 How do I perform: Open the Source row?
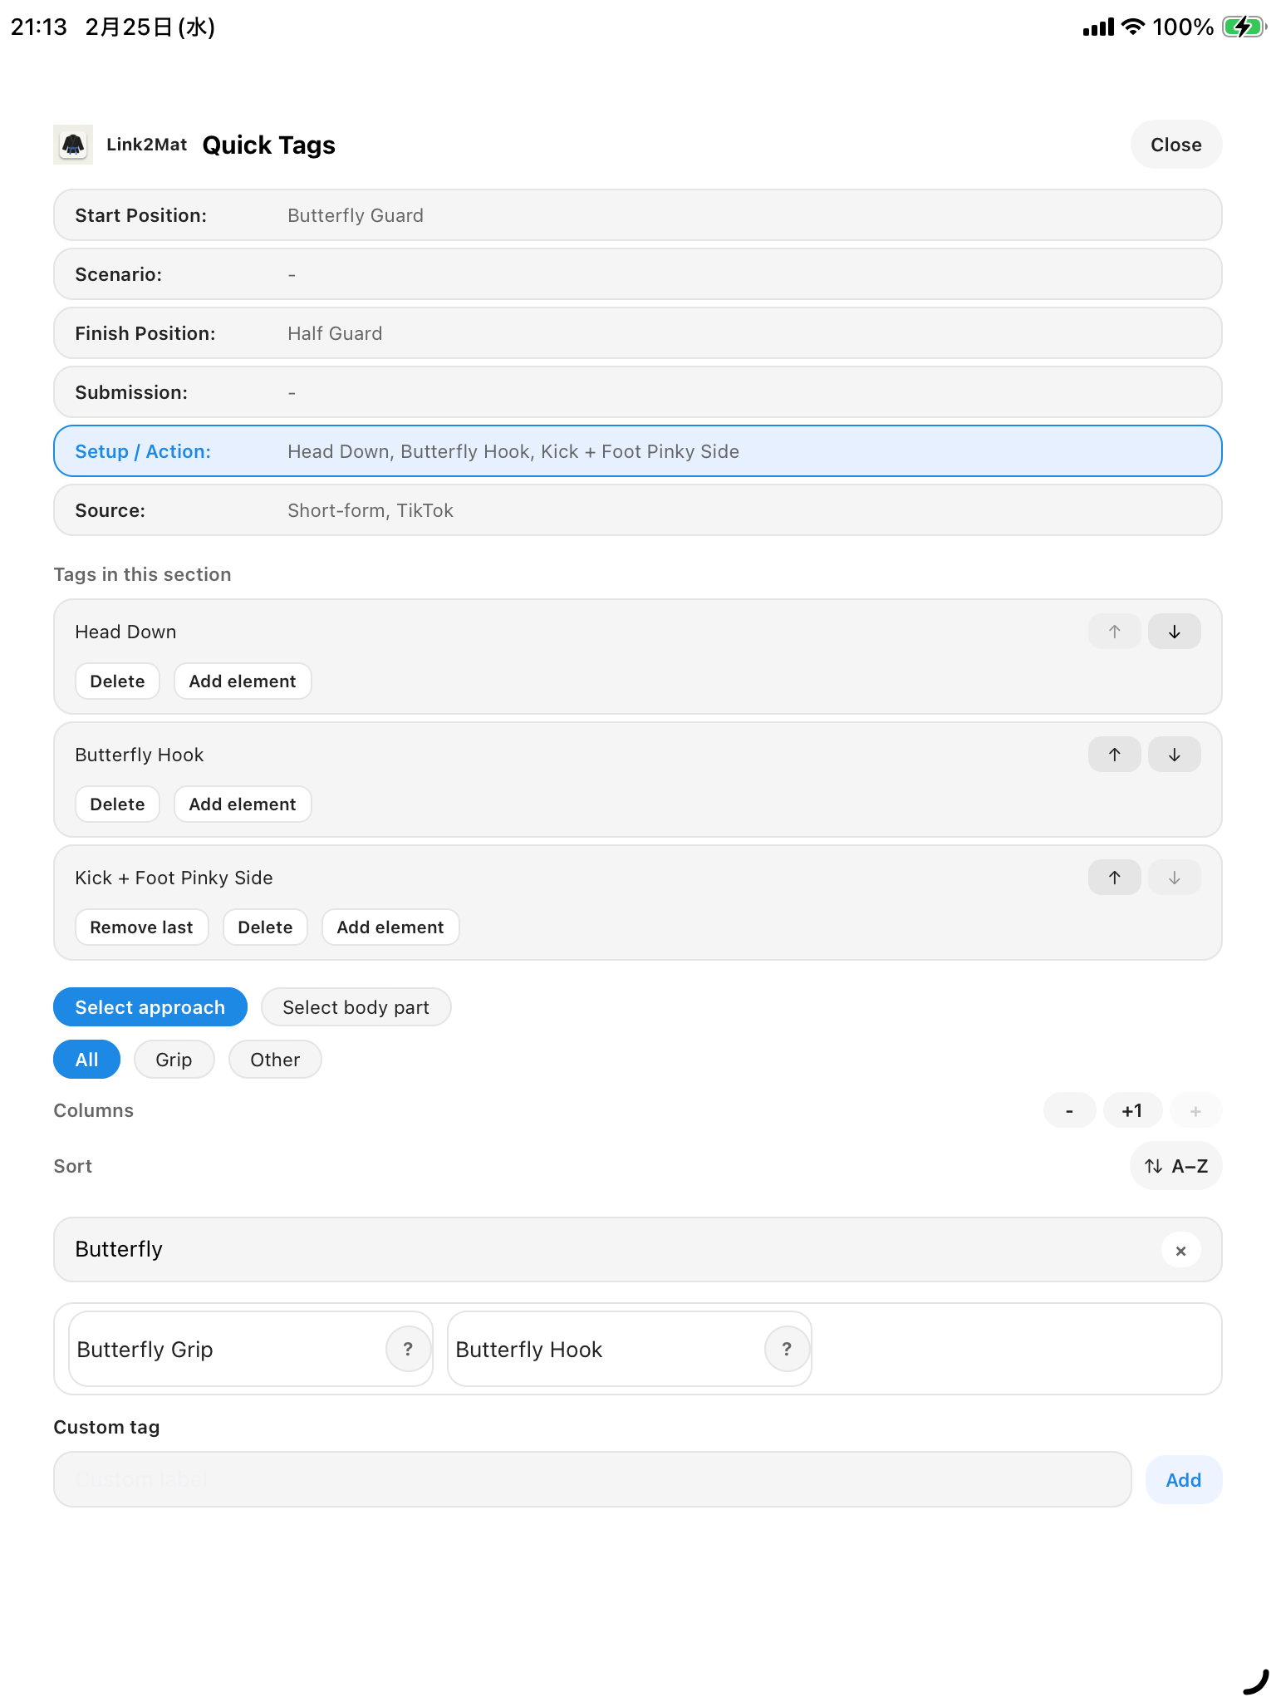(x=638, y=510)
